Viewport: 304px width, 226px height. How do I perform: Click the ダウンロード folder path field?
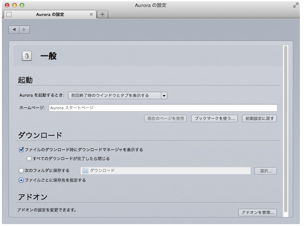pyautogui.click(x=165, y=171)
